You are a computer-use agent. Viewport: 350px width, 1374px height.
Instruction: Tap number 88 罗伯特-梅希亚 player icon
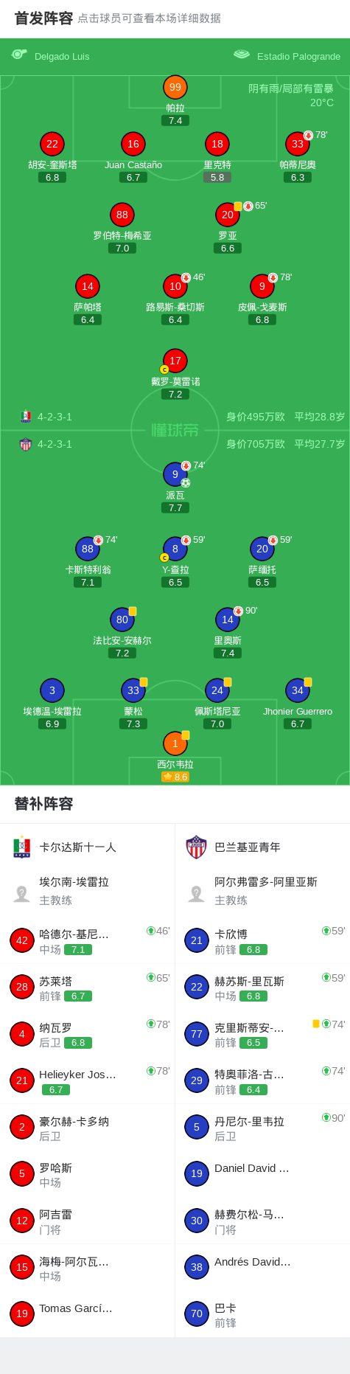point(122,215)
